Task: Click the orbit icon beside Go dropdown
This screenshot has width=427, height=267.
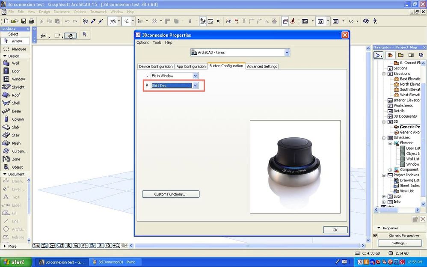Action: [366, 21]
